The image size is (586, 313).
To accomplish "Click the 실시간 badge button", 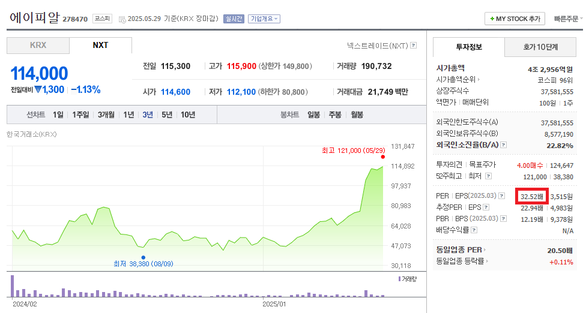I will [x=234, y=19].
